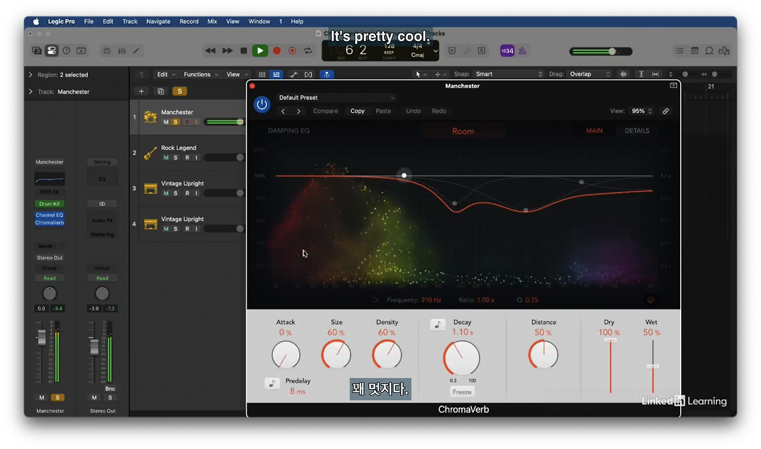
Task: Open the Mix menu
Action: pos(212,21)
